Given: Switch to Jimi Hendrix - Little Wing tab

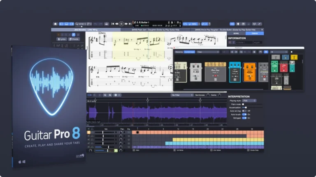Looking at the screenshot, I should (86, 29).
